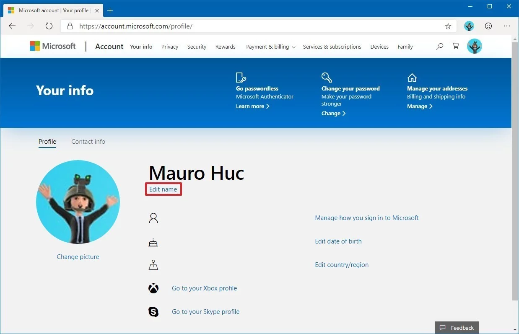Open a new tab with plus button
The image size is (519, 334).
pos(110,10)
